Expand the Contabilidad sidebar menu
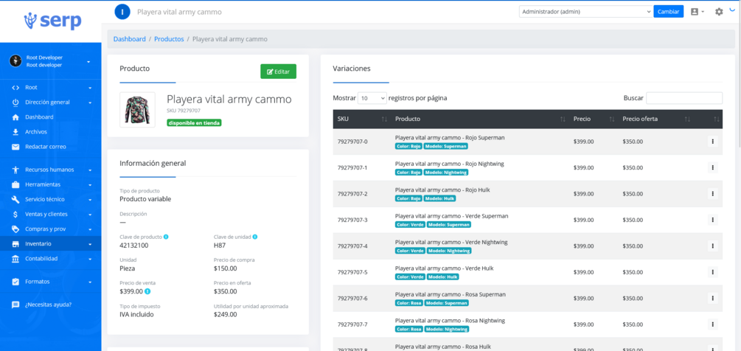The image size is (741, 351). coord(90,259)
